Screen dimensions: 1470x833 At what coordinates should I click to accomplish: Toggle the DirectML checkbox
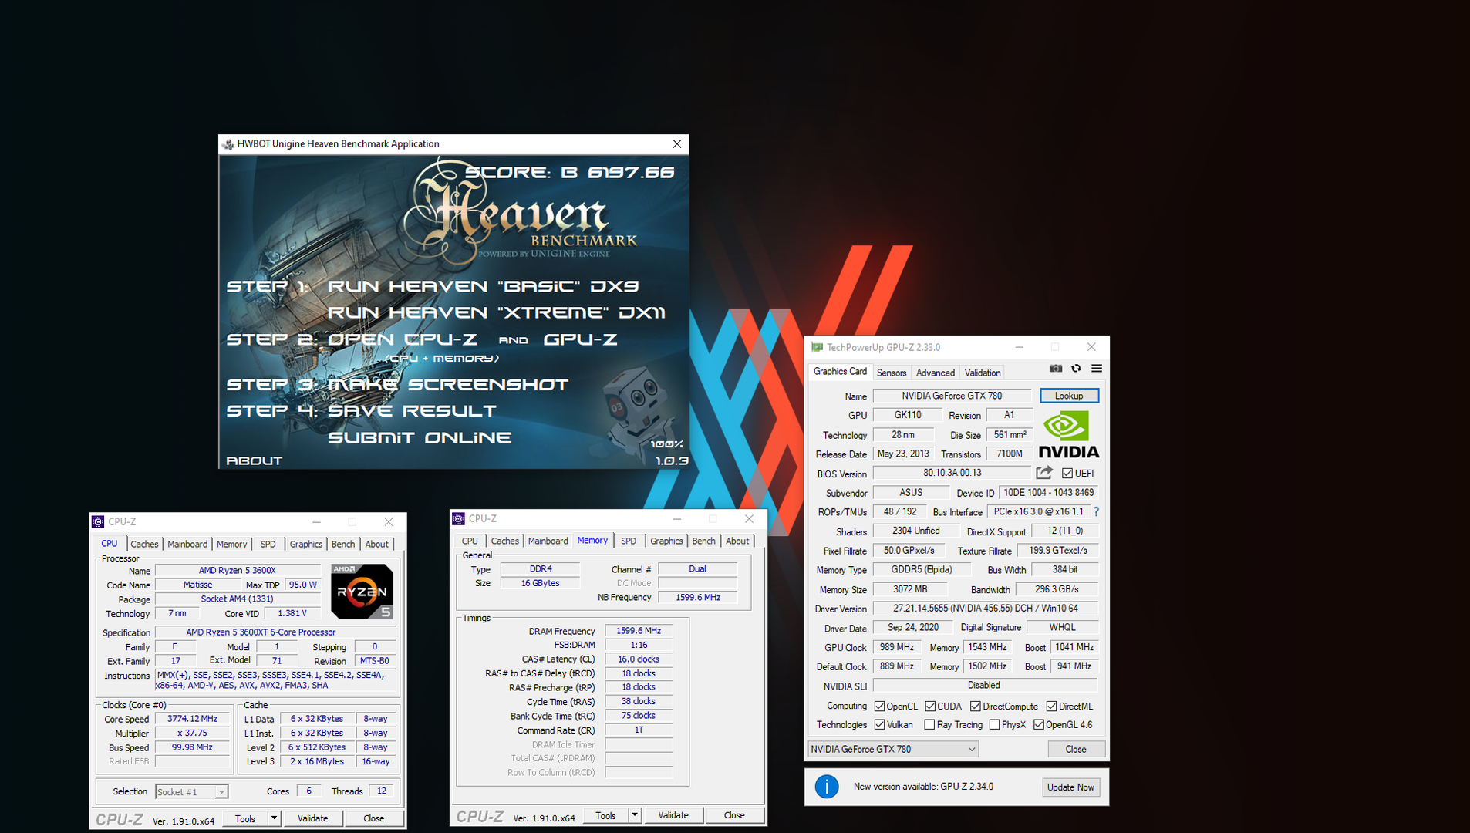click(1051, 707)
